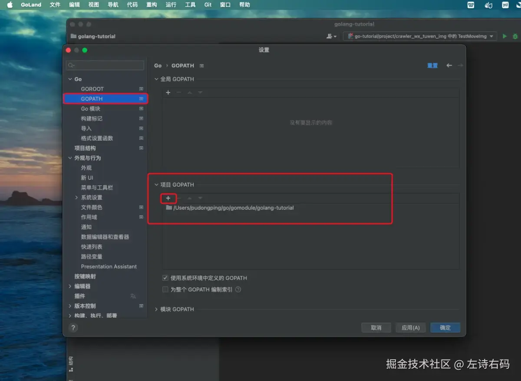Click the move-down arrow in 全局 GOPATH toolbar
Screen dimensions: 521x381
200,93
